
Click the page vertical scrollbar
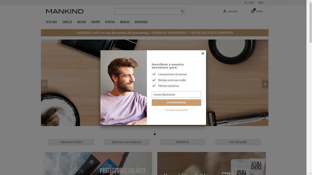(x=310, y=87)
